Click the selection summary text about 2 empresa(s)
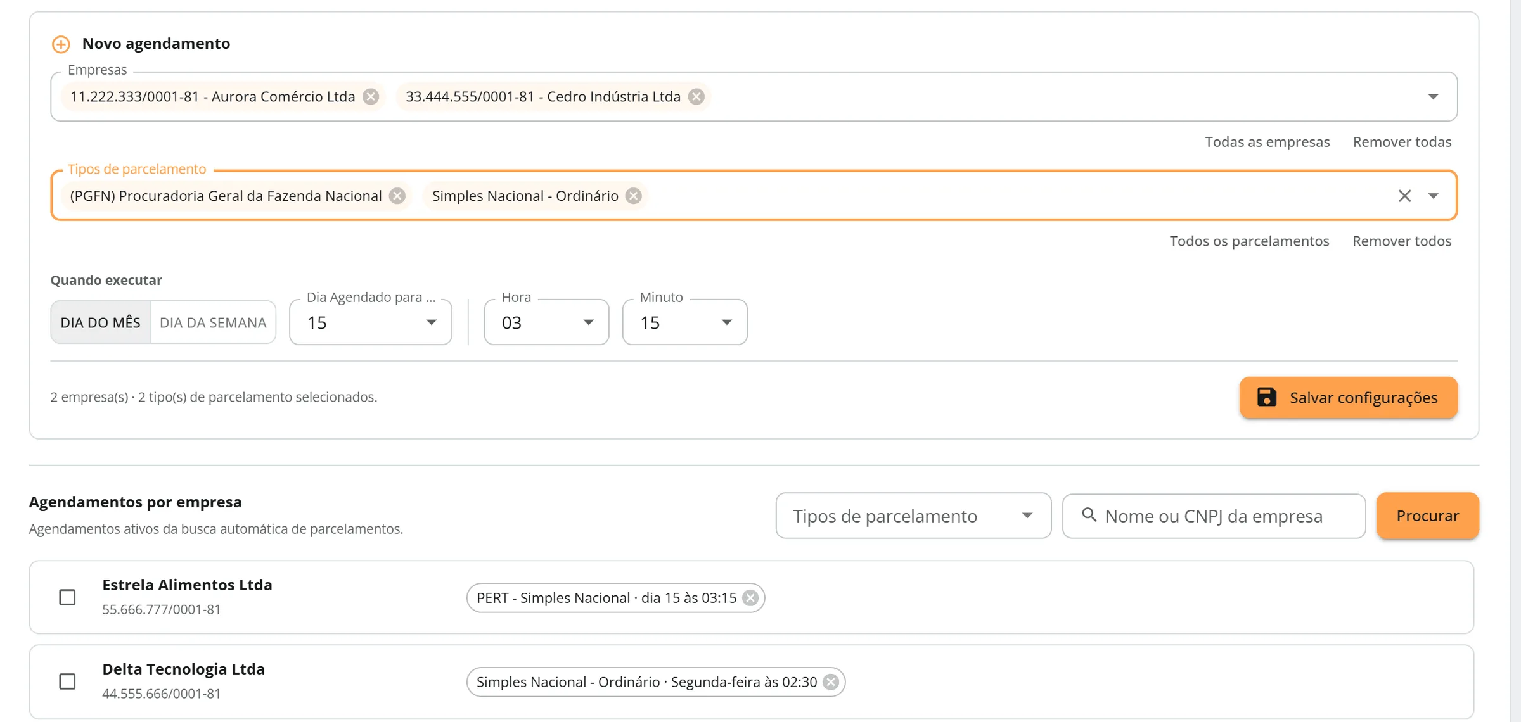The width and height of the screenshot is (1521, 722). point(214,397)
